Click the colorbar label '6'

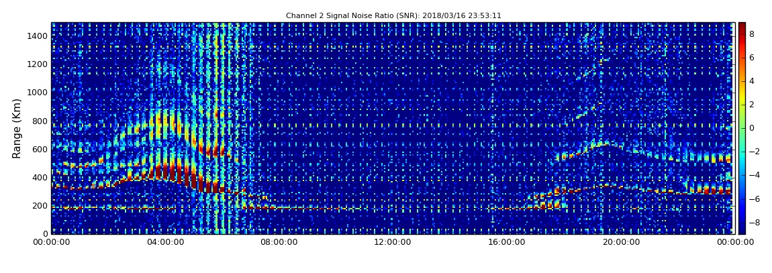tap(752, 58)
